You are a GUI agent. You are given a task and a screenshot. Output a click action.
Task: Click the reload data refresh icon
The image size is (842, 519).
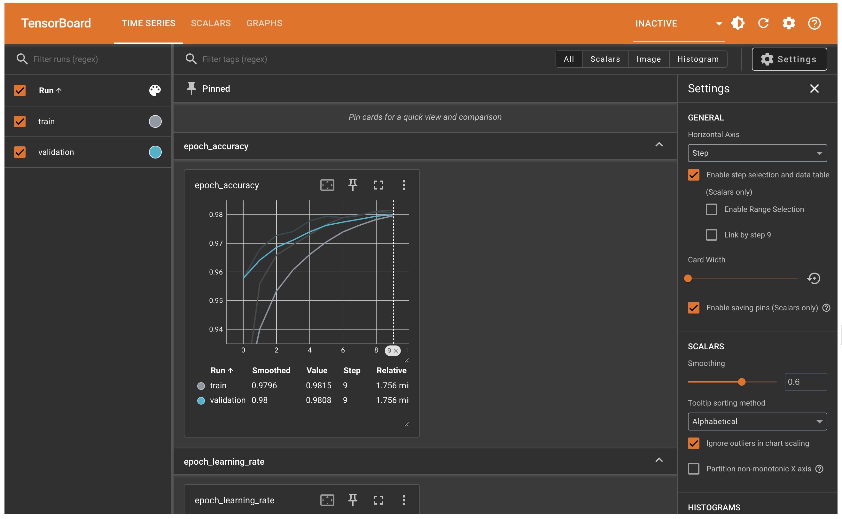763,23
